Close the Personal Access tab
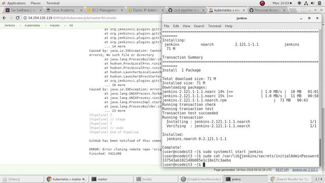This screenshot has width=325, height=183. click(284, 10)
